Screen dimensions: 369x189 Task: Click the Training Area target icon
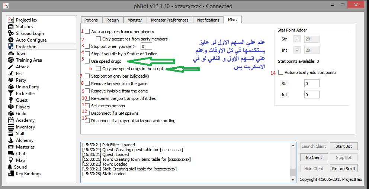point(11,60)
